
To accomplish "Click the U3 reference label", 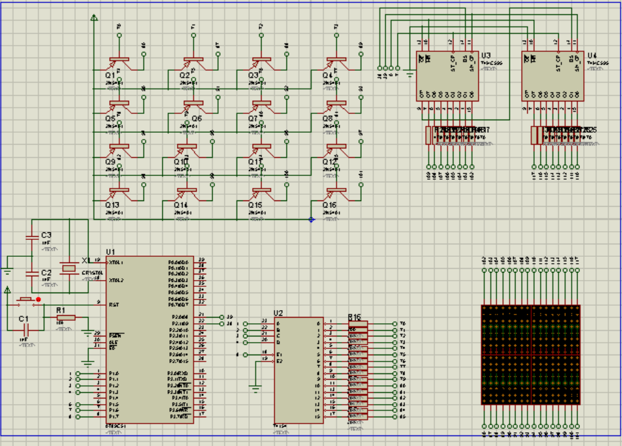I will [486, 55].
